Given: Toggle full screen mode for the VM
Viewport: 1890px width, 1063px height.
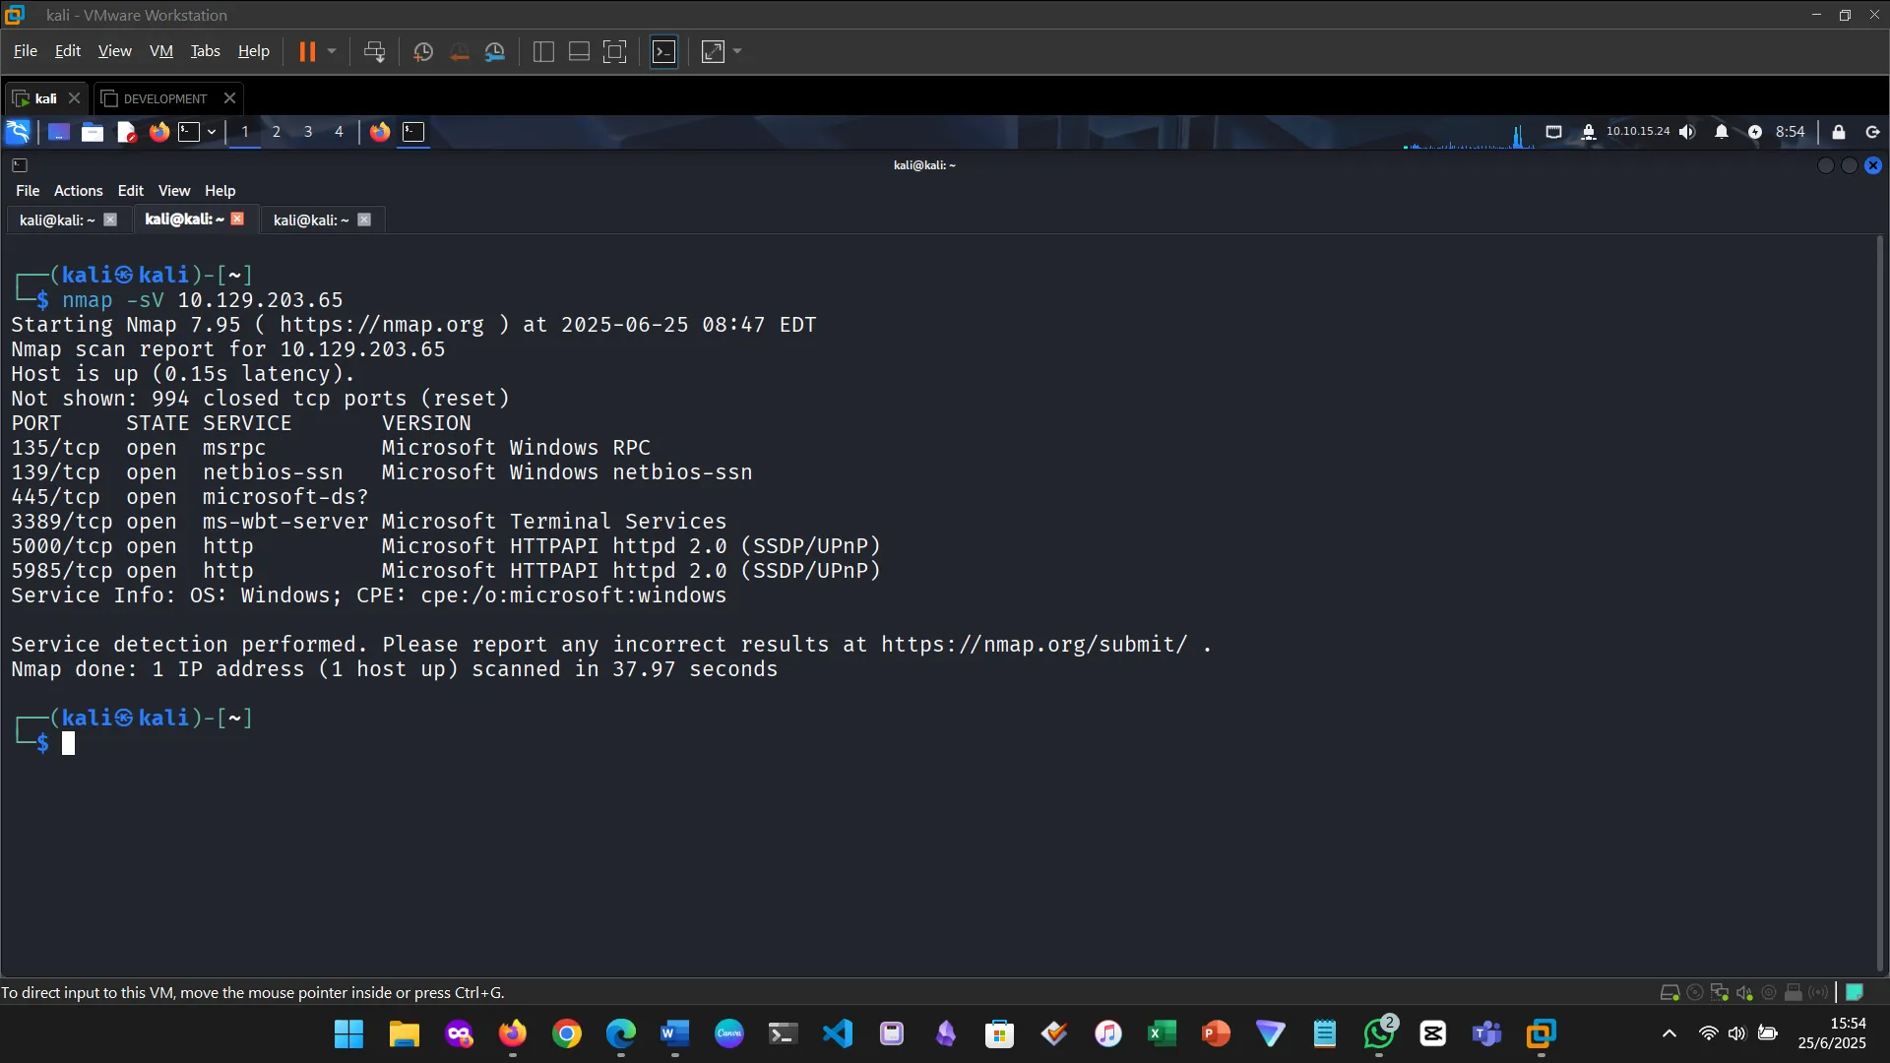Looking at the screenshot, I should 614,51.
